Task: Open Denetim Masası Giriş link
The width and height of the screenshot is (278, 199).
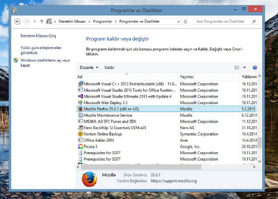Action: [38, 36]
